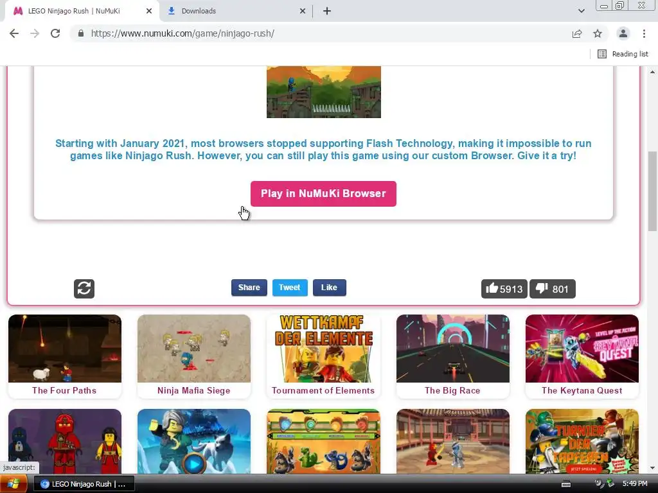658x493 pixels.
Task: Open the dojo fight game thumbnail
Action: tap(453, 442)
